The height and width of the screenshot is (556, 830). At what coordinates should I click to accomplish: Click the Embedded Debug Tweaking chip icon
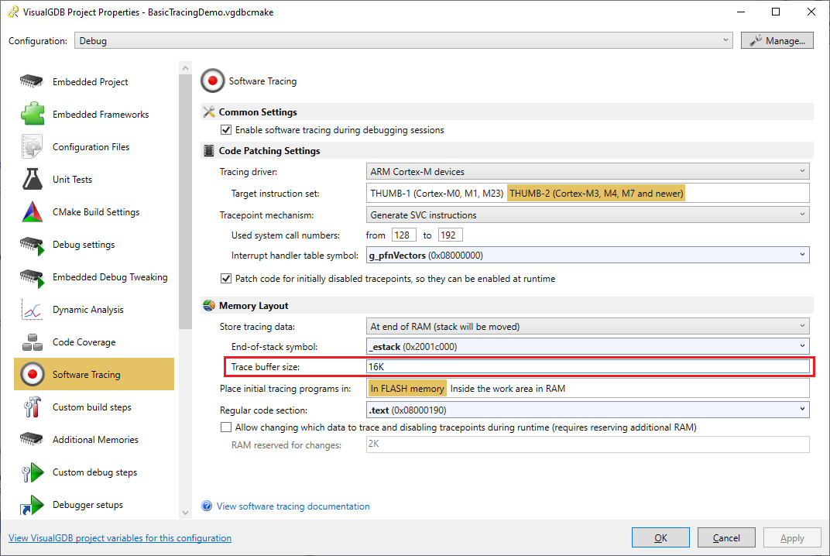pos(32,278)
